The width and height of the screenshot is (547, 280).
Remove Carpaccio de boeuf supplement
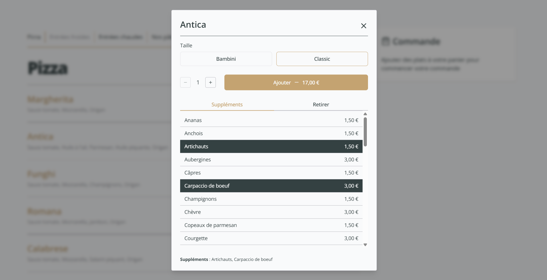coord(271,186)
